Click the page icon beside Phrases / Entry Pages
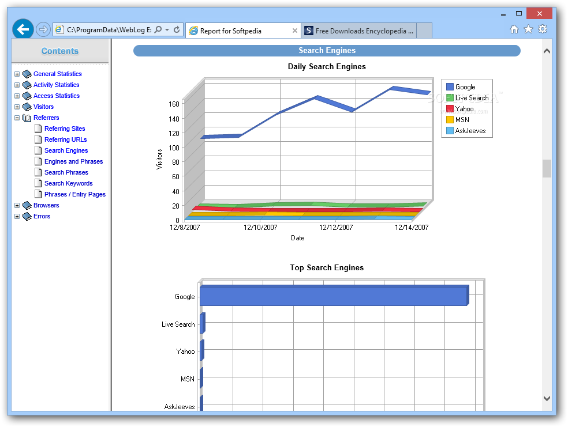 (38, 194)
